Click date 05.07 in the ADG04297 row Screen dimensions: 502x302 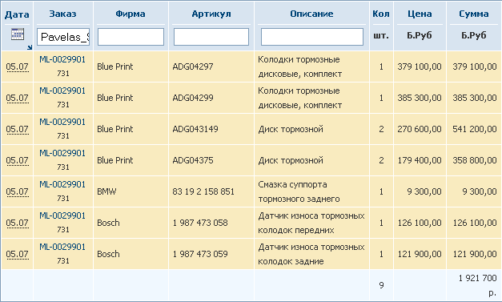click(x=18, y=66)
